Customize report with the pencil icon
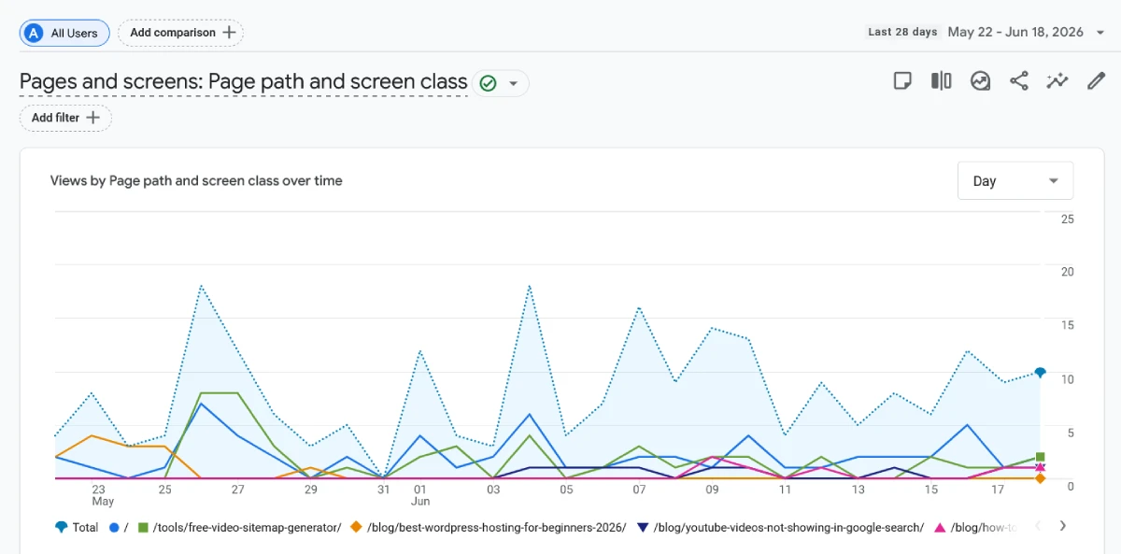 pos(1096,81)
